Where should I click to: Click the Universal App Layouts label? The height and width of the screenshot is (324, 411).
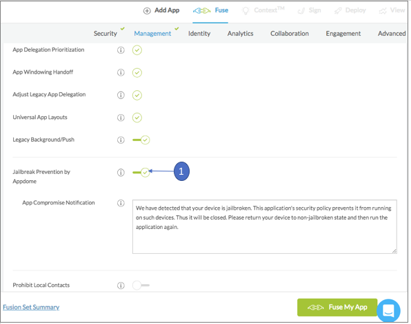[40, 117]
